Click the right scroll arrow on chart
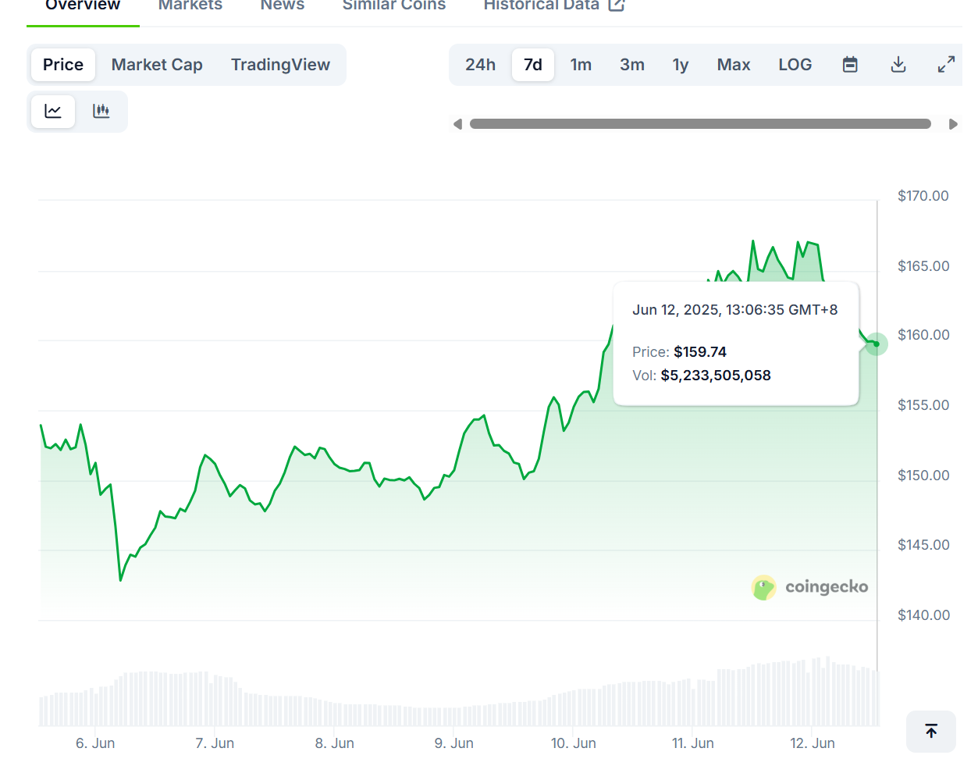Viewport: 978px width, 773px height. point(953,123)
